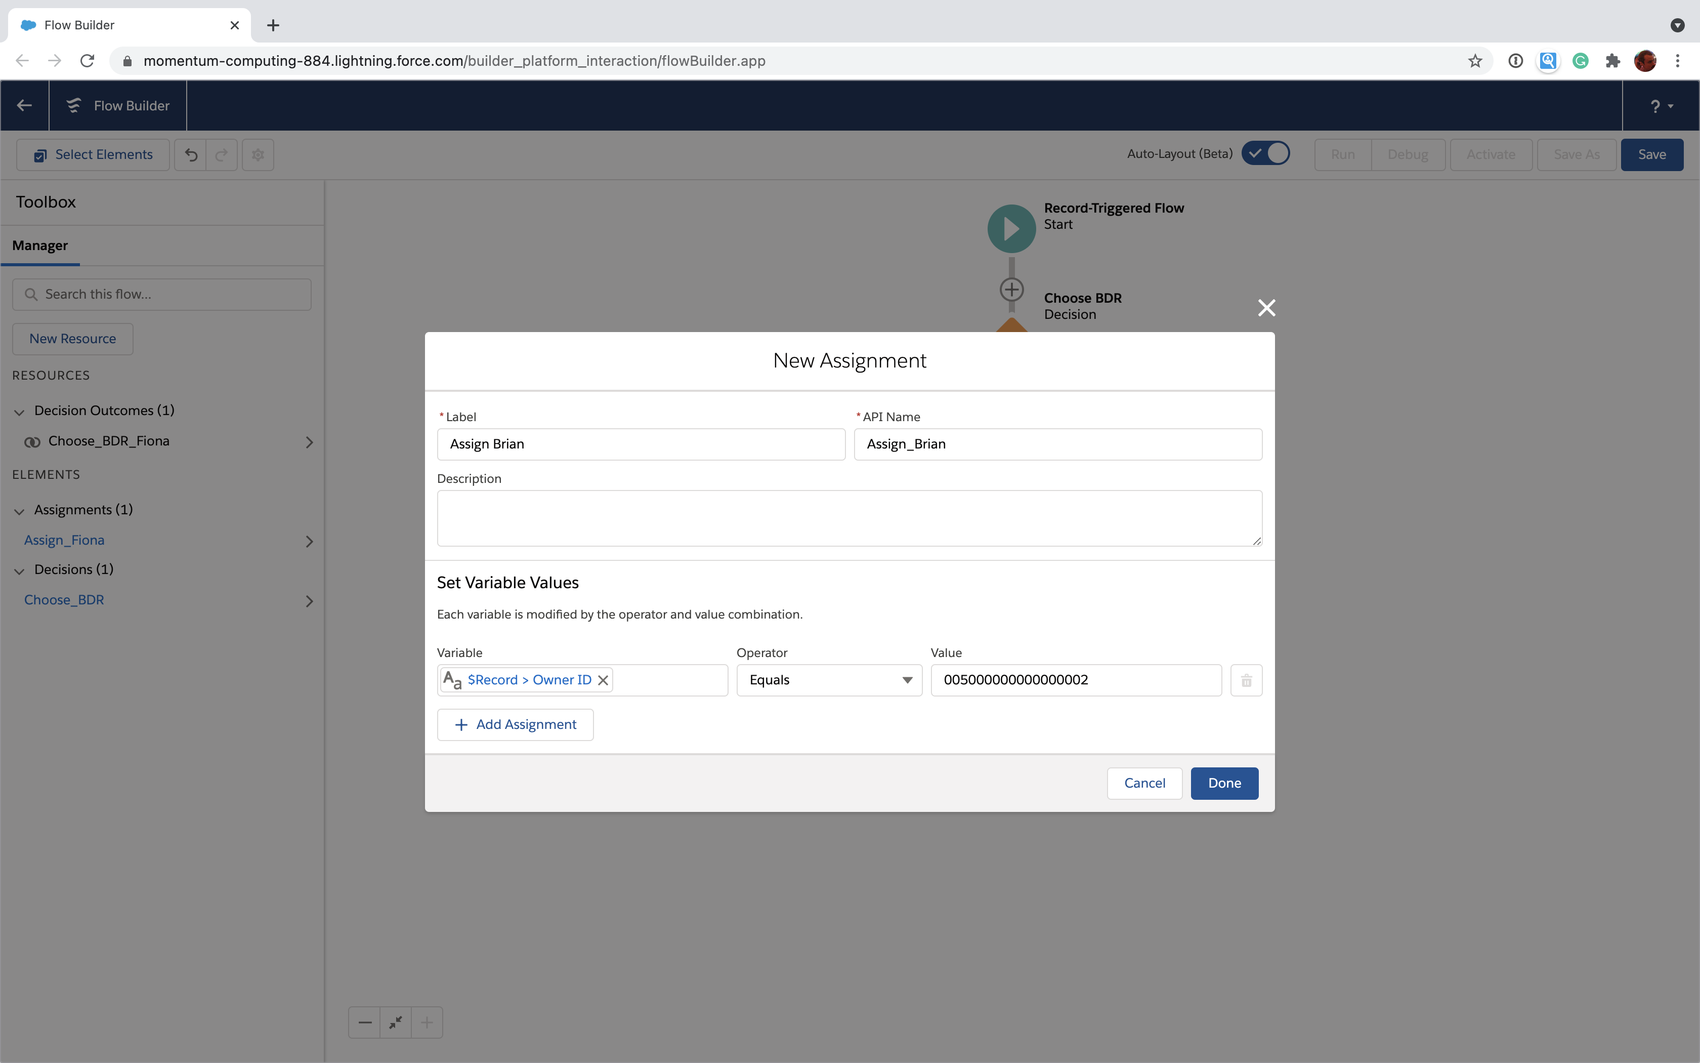Viewport: 1700px width, 1063px height.
Task: Click the Choose_BDR decision element
Action: [64, 599]
